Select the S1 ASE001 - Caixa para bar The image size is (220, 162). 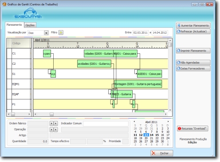[149, 74]
